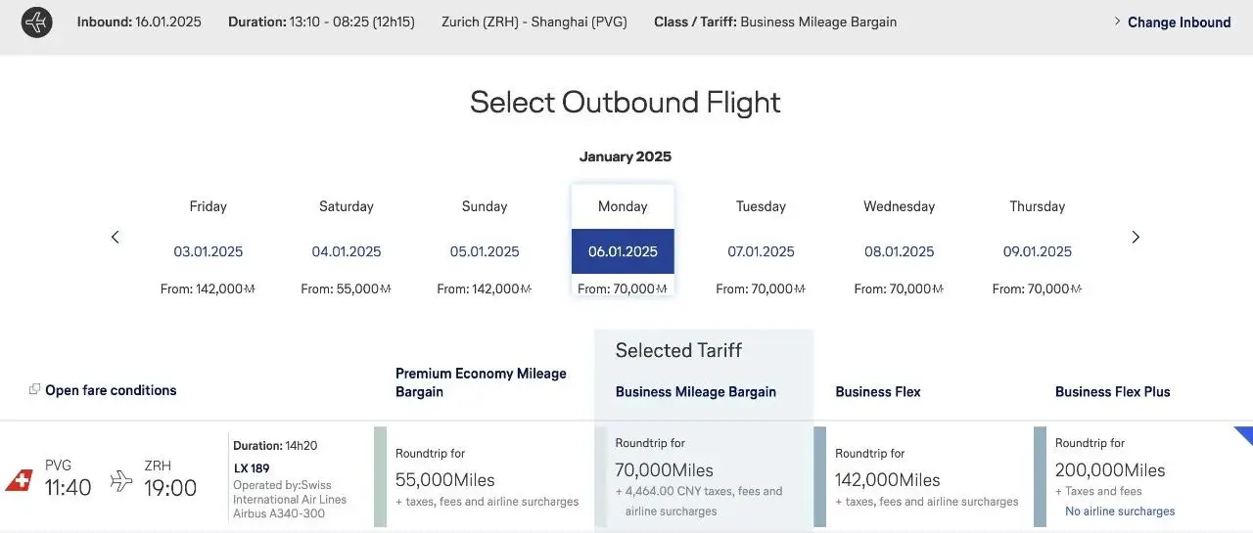
Task: Expand the Change Inbound option
Action: (1172, 22)
